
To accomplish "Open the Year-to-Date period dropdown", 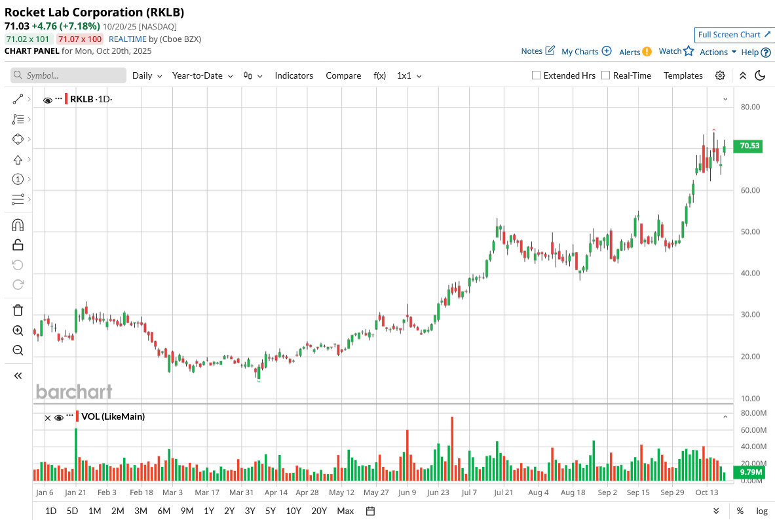I will click(x=202, y=75).
